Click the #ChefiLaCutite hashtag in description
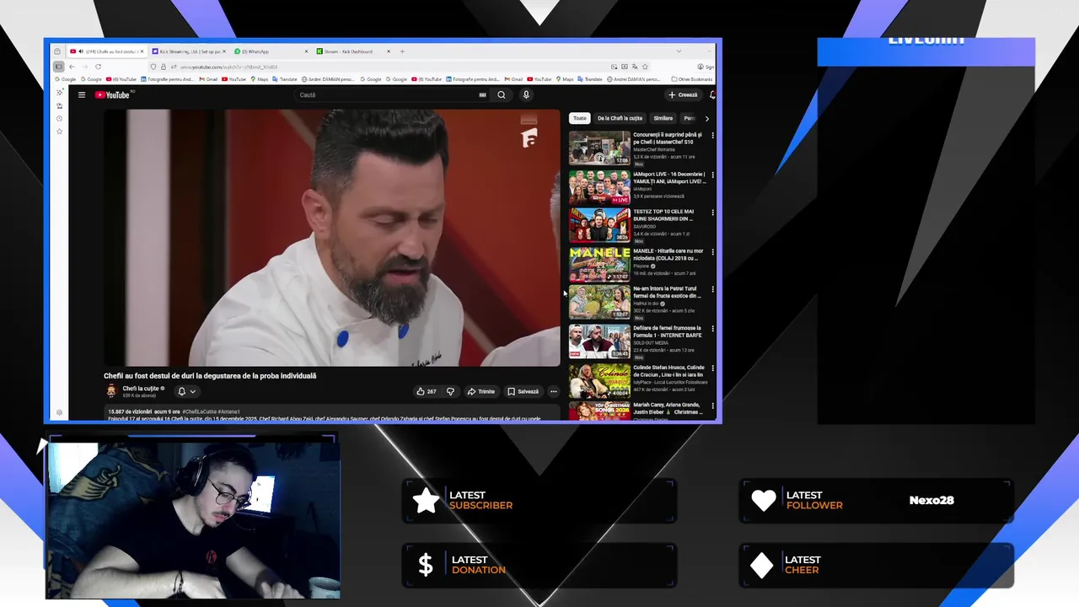The height and width of the screenshot is (607, 1079). coord(199,412)
